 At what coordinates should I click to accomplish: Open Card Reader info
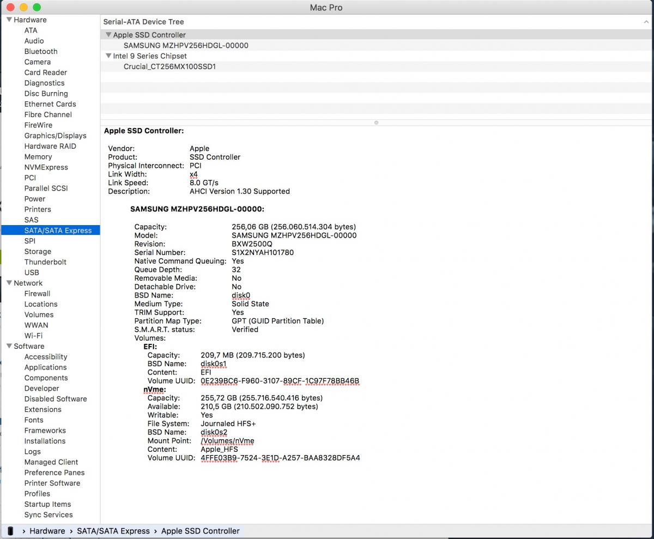46,72
